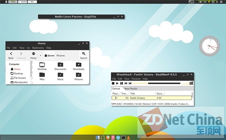Open DeaDBeeF File menu
The image size is (226, 140).
point(114,79)
